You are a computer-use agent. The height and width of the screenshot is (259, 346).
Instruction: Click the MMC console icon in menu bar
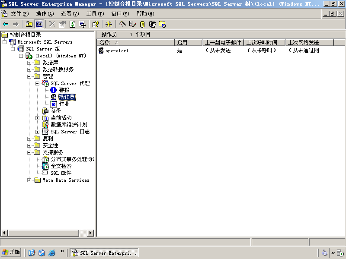click(4, 14)
